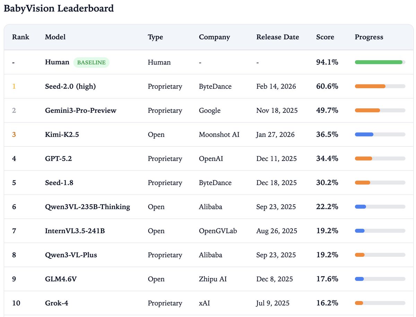Viewport: 416px width, 317px height.
Task: Click the Qwen3-VL-Plus model name
Action: coord(71,255)
